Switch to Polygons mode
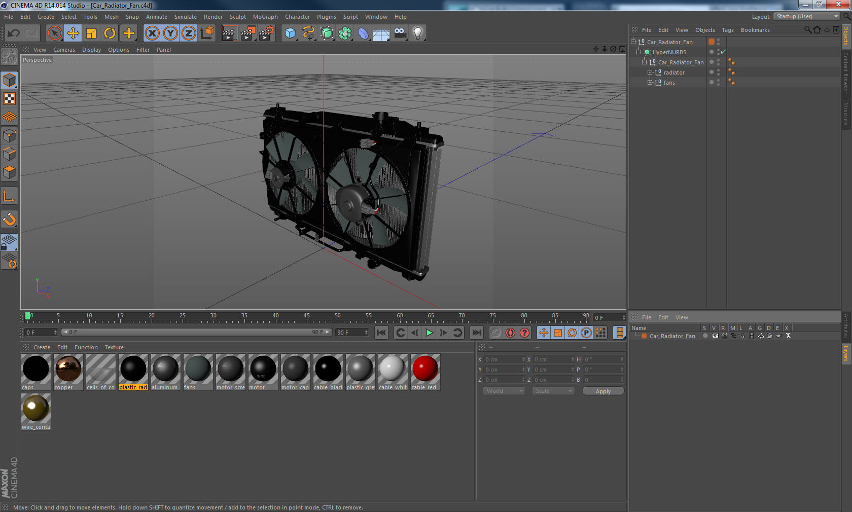Image resolution: width=852 pixels, height=512 pixels. [9, 172]
